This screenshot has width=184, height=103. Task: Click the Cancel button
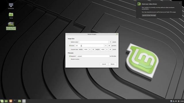(x=104, y=64)
